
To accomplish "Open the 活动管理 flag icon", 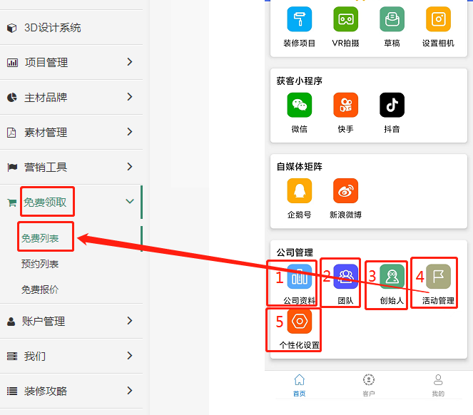I will (x=438, y=277).
